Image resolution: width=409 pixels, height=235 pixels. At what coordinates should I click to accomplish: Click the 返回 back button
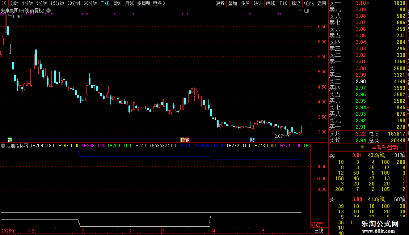[322, 3]
